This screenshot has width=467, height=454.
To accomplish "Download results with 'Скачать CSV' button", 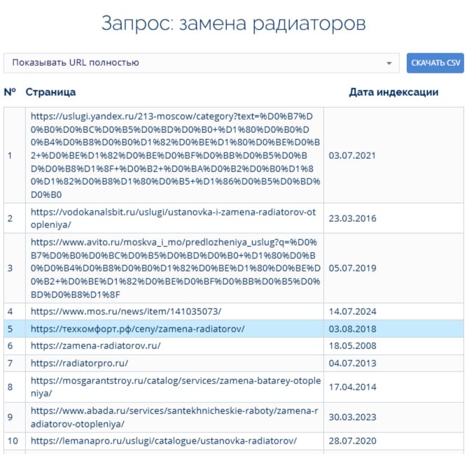I will click(435, 63).
